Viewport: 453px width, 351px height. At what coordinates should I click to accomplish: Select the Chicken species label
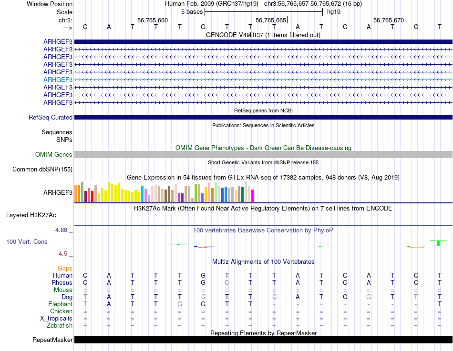[x=61, y=311]
